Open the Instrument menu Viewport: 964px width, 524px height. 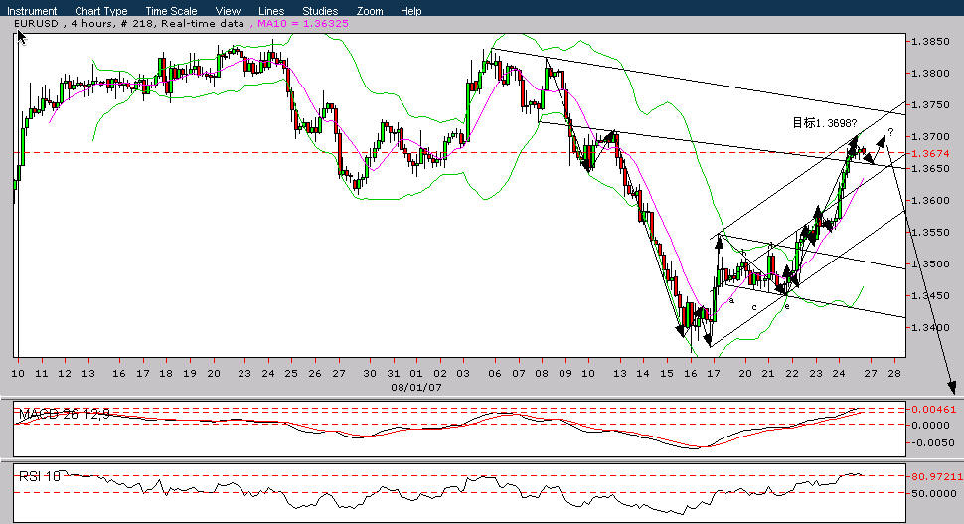tap(32, 11)
